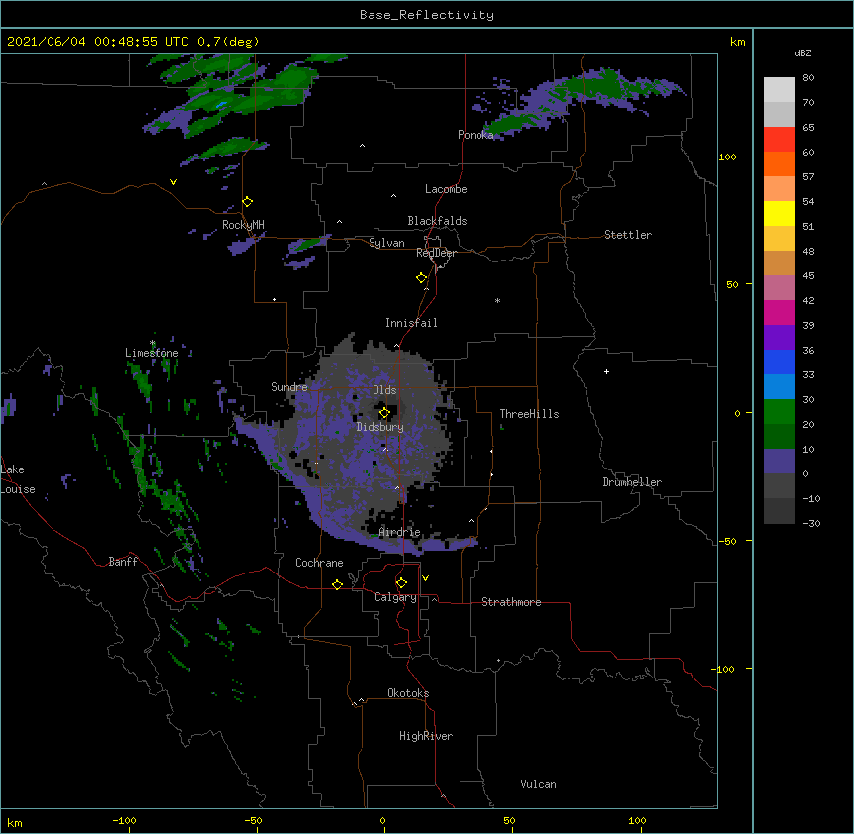The image size is (854, 834).
Task: Click the Blackfalds city label
Action: point(437,221)
